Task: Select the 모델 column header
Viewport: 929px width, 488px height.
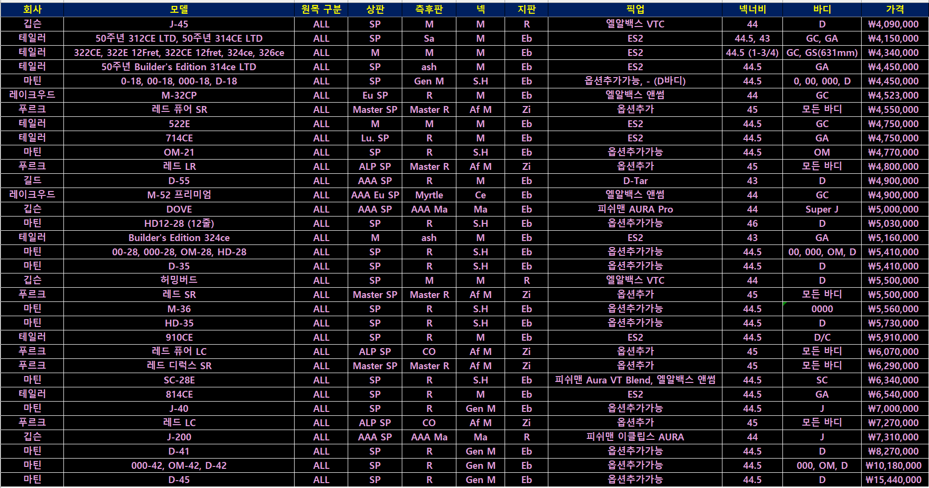Action: (x=179, y=9)
